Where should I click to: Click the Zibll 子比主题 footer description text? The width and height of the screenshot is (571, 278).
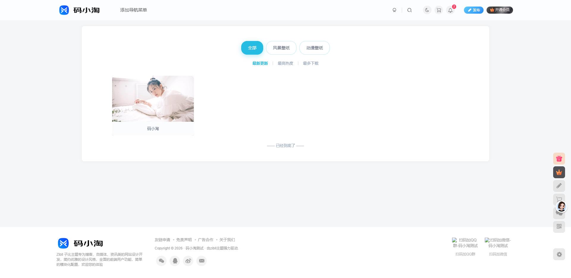(100, 259)
